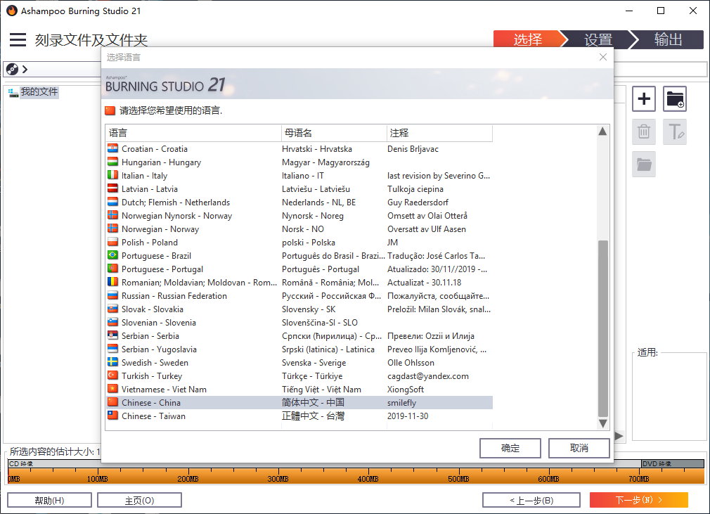Click the 帮助(H) button
Image resolution: width=710 pixels, height=514 pixels.
point(49,501)
